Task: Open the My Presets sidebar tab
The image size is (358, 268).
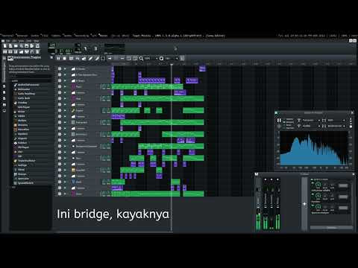Action: 4,98
